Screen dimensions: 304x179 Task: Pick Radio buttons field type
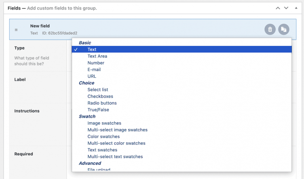tap(102, 103)
